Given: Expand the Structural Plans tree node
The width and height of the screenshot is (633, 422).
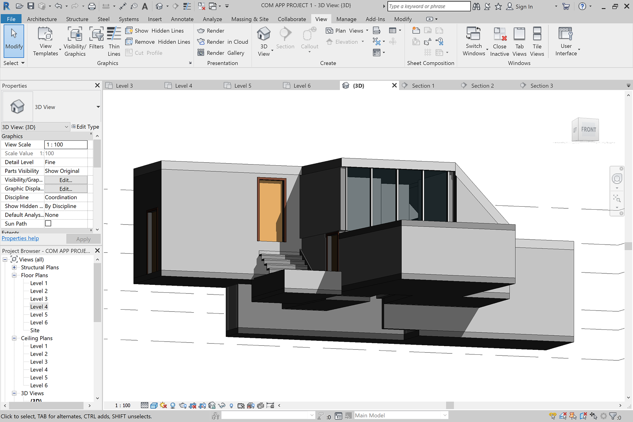Looking at the screenshot, I should tap(14, 267).
